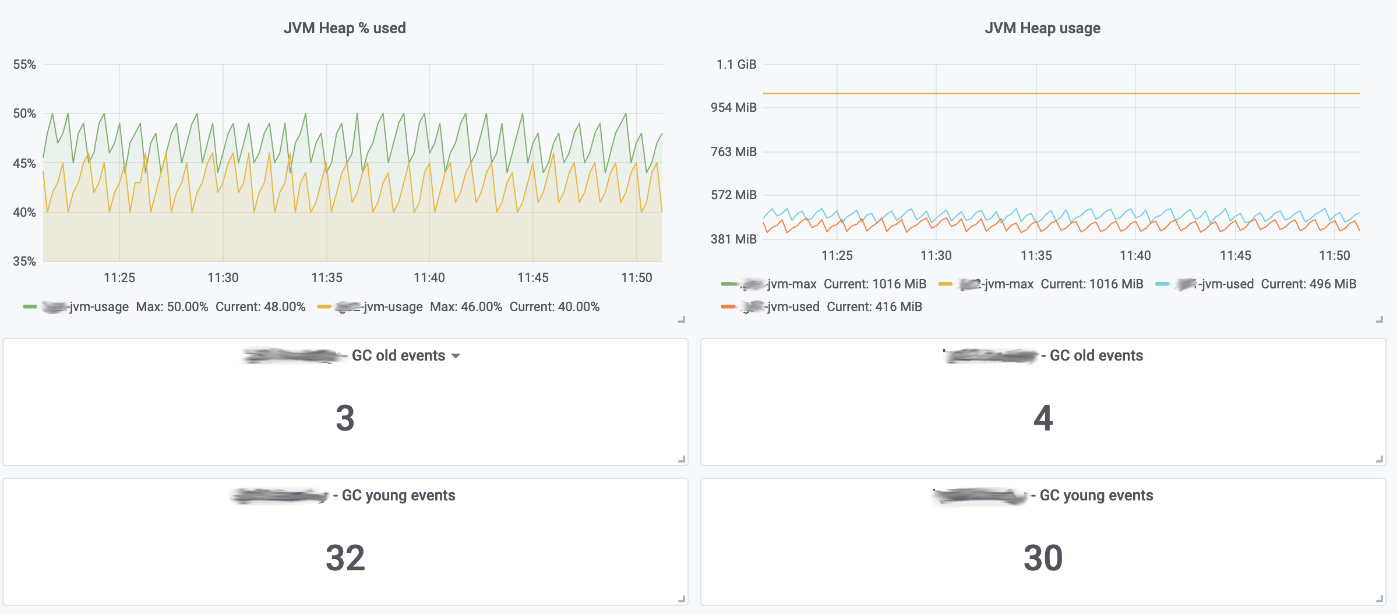
Task: Click the 'Current: 40.00%' legend value
Action: pos(555,306)
